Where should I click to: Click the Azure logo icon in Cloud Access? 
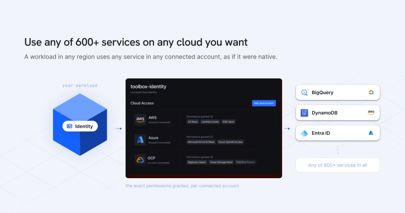pyautogui.click(x=140, y=140)
